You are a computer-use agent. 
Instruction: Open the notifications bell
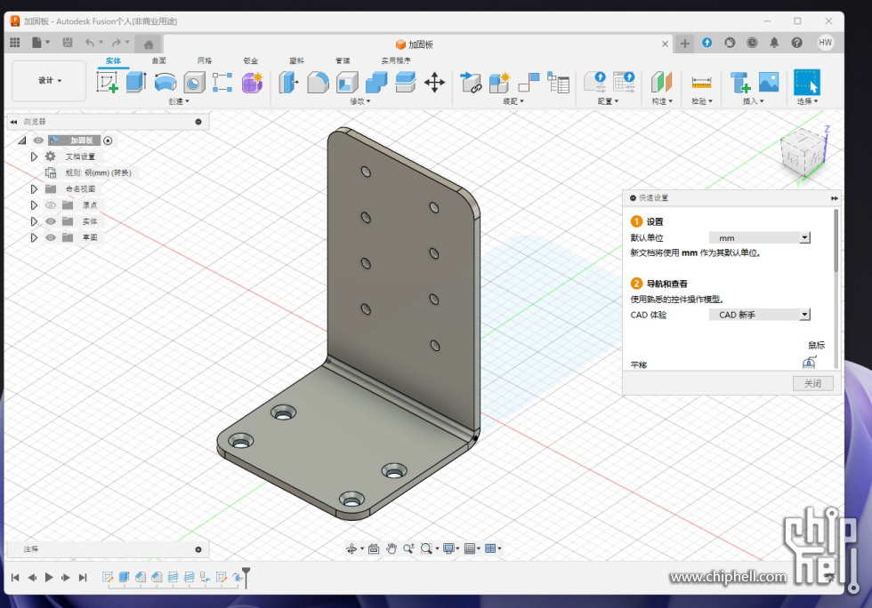(x=774, y=43)
